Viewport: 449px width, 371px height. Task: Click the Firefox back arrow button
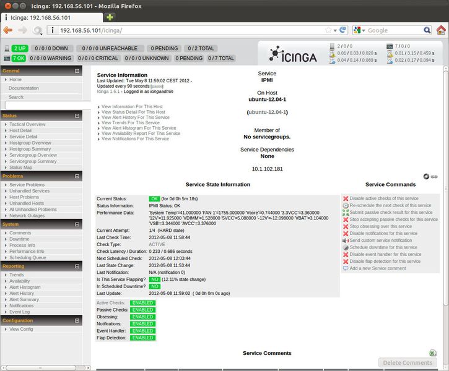tap(8, 30)
